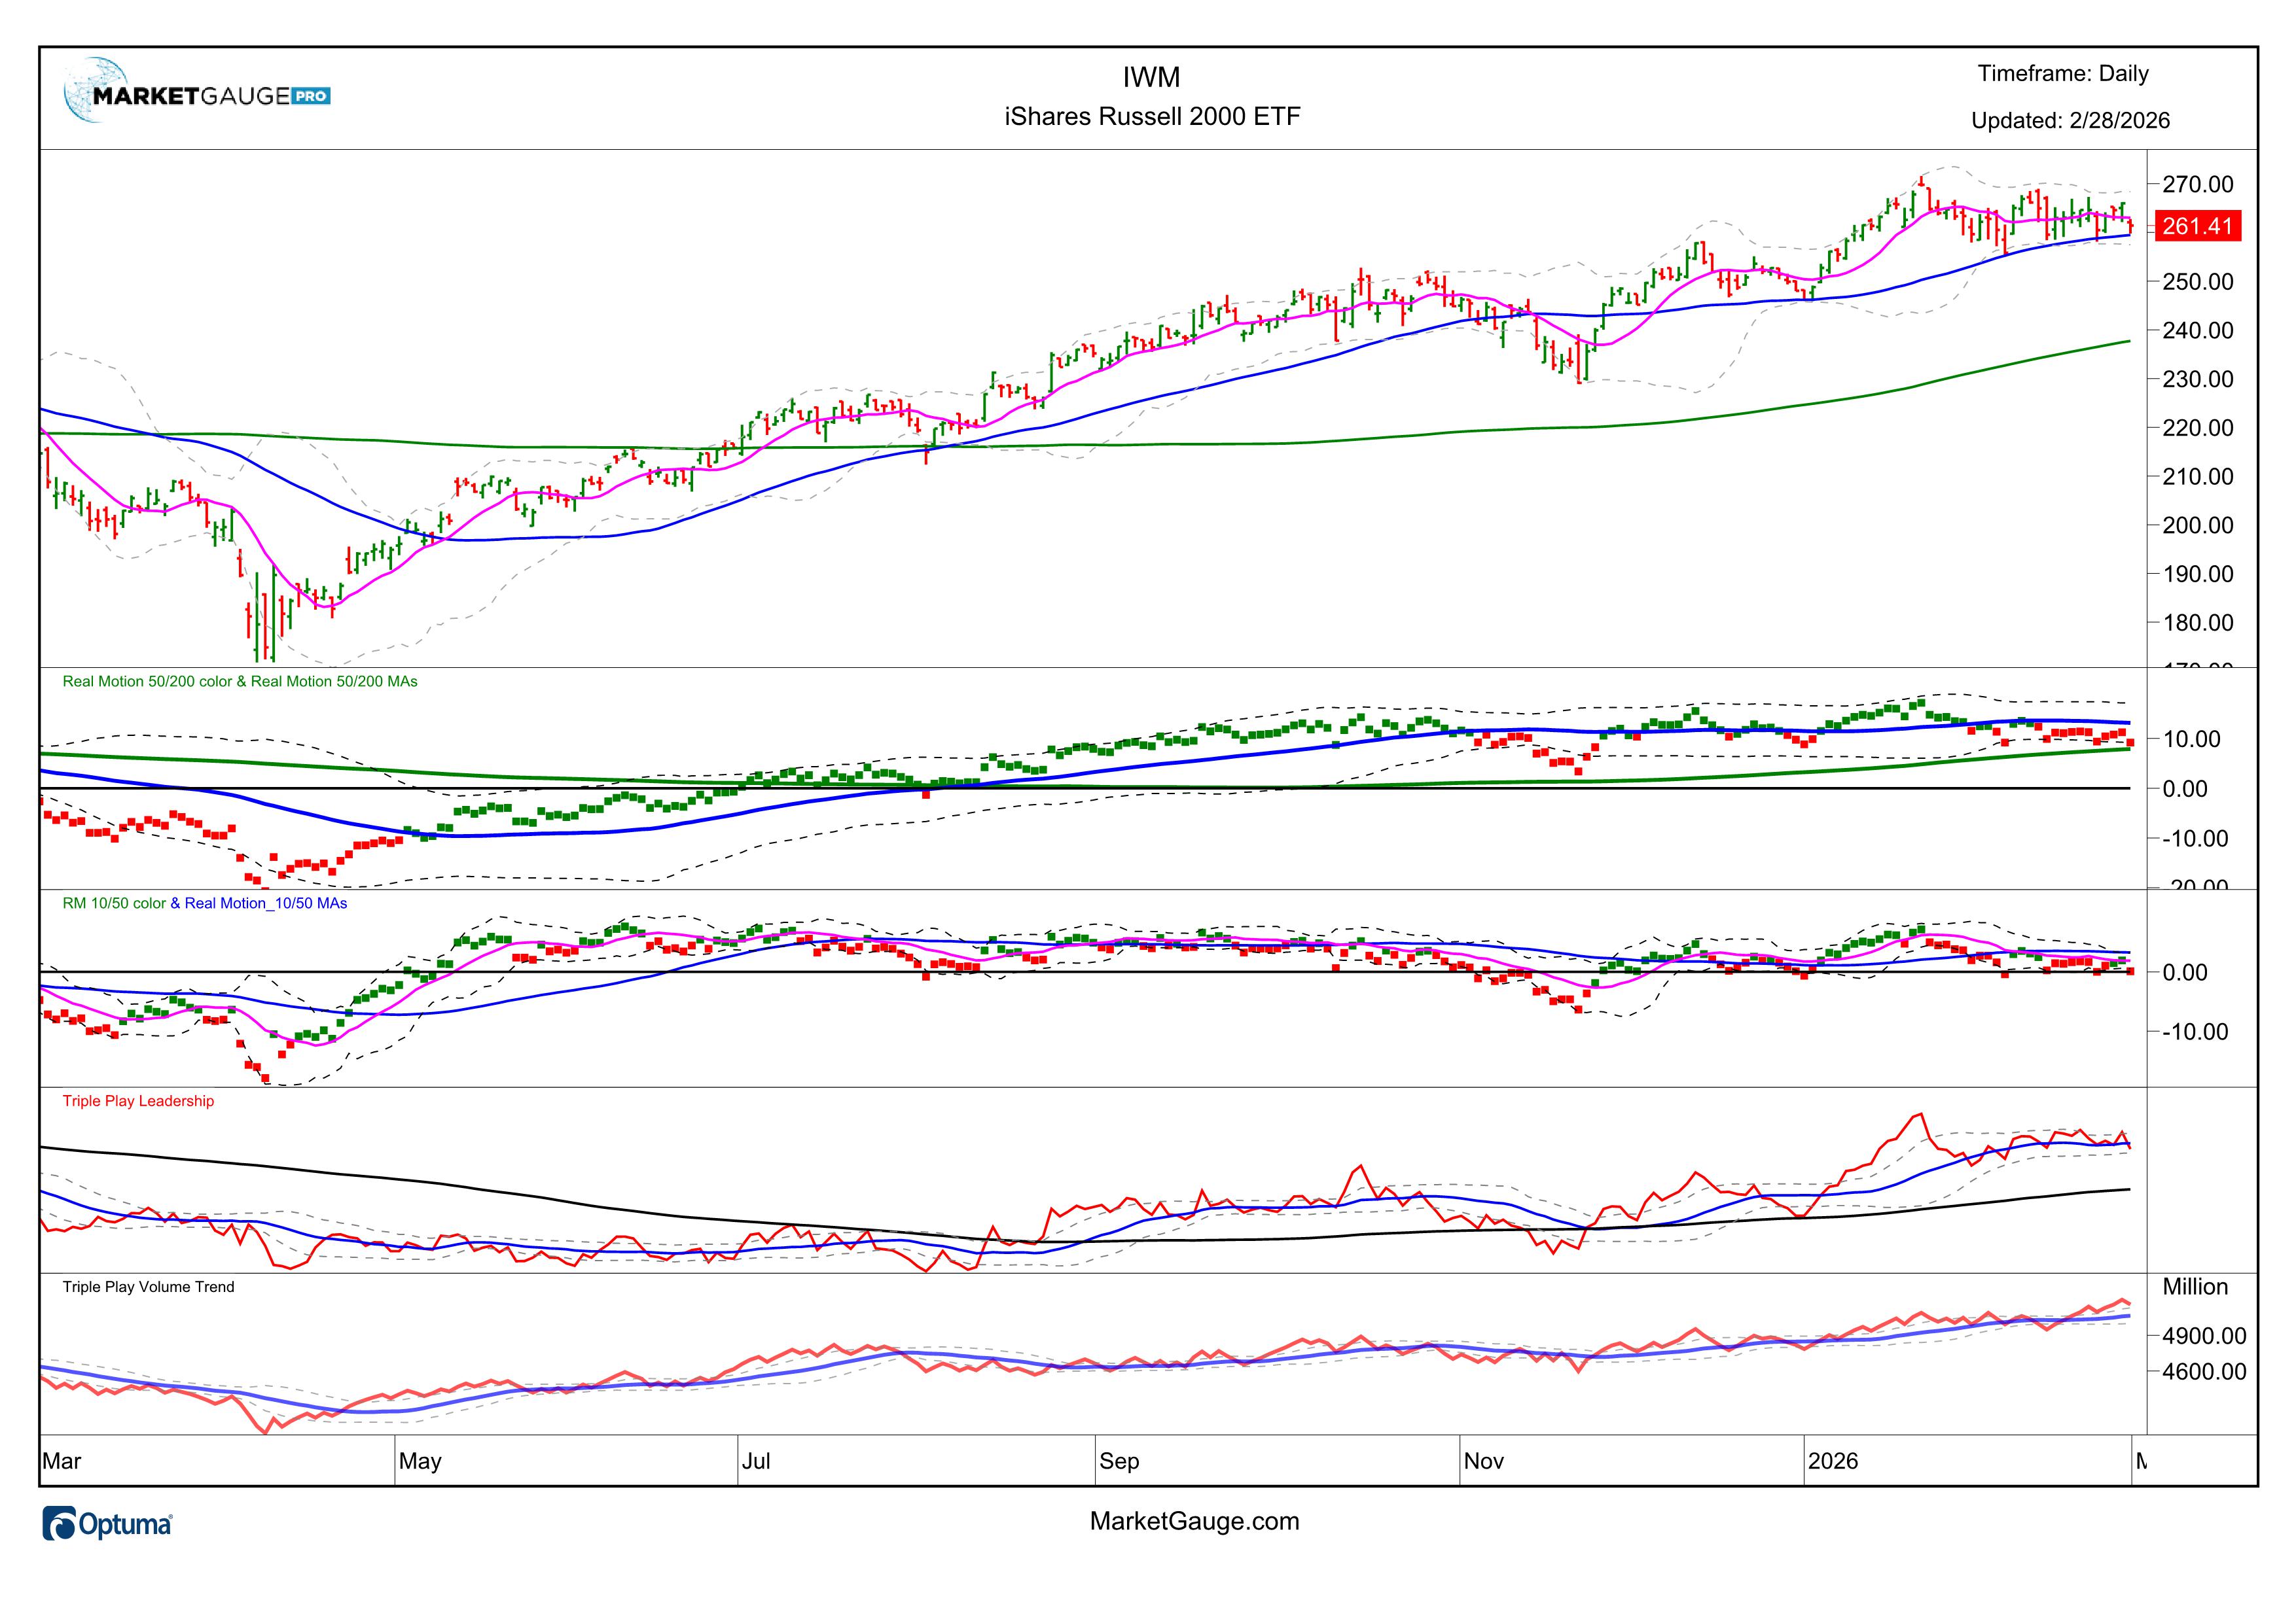The image size is (2296, 1623).
Task: Click the May marker on time axis
Action: tap(420, 1461)
